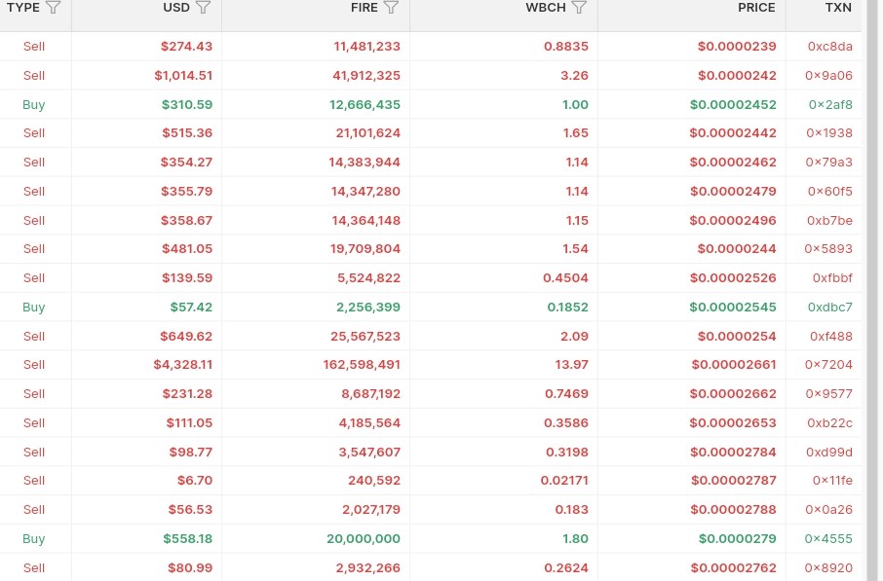
Task: Open transaction link 0x79a3
Action: [828, 162]
